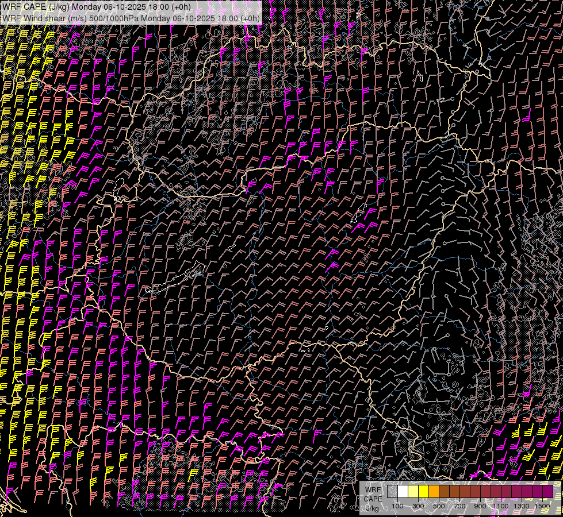563x517 pixels.
Task: Click the 700 label on the legend
Action: click(459, 506)
